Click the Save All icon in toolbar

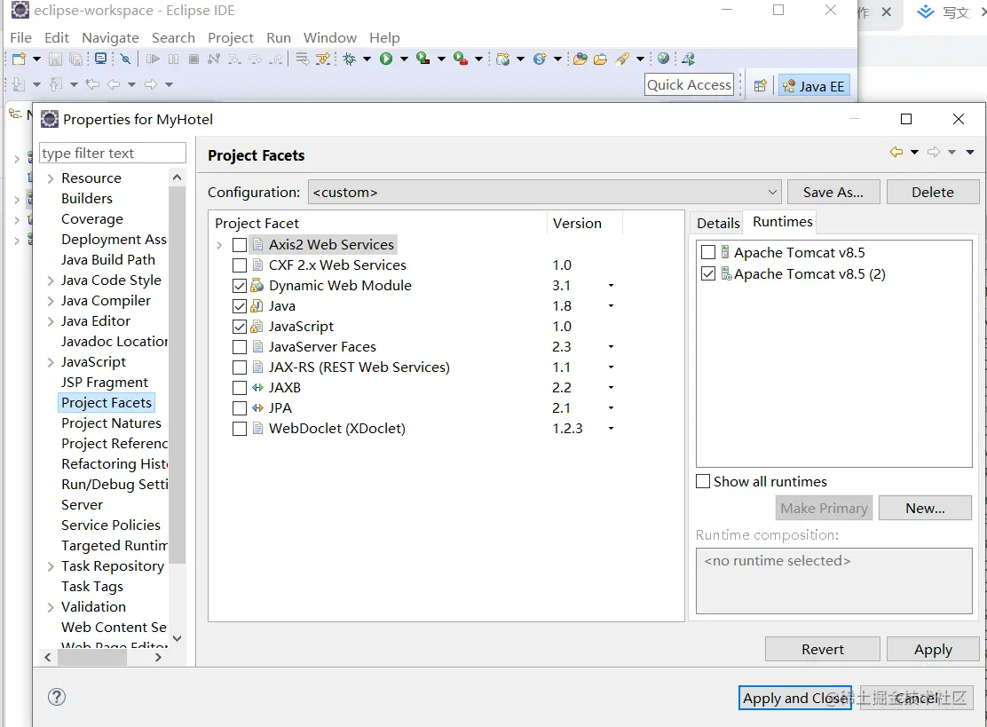(x=75, y=59)
